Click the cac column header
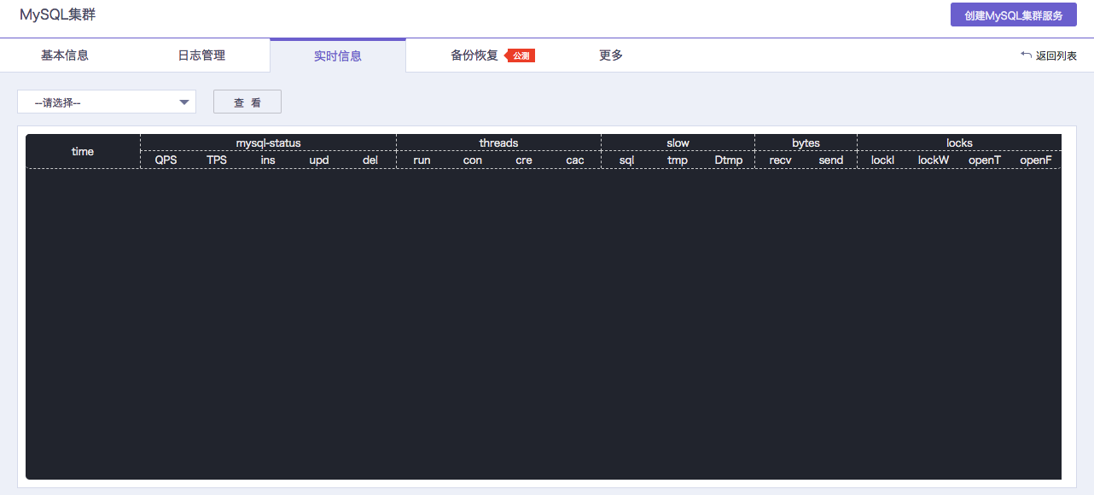Screen dimensions: 1094x495 coord(575,160)
